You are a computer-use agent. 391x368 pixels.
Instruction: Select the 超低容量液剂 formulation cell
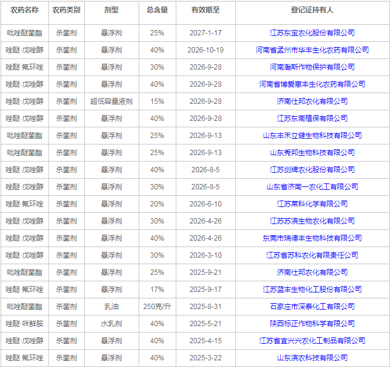(x=111, y=101)
